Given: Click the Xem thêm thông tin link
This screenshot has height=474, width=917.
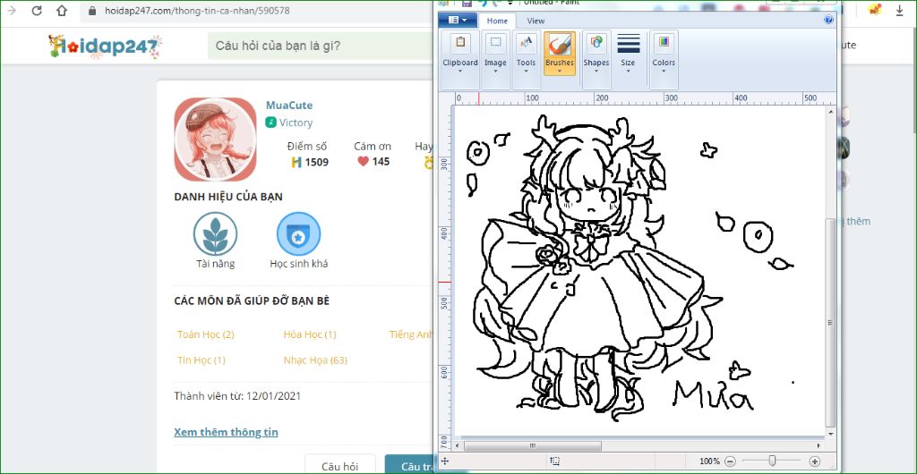Looking at the screenshot, I should (226, 432).
